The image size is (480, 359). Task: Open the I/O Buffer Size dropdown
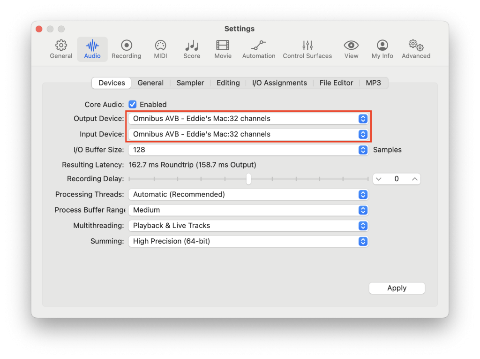click(248, 150)
